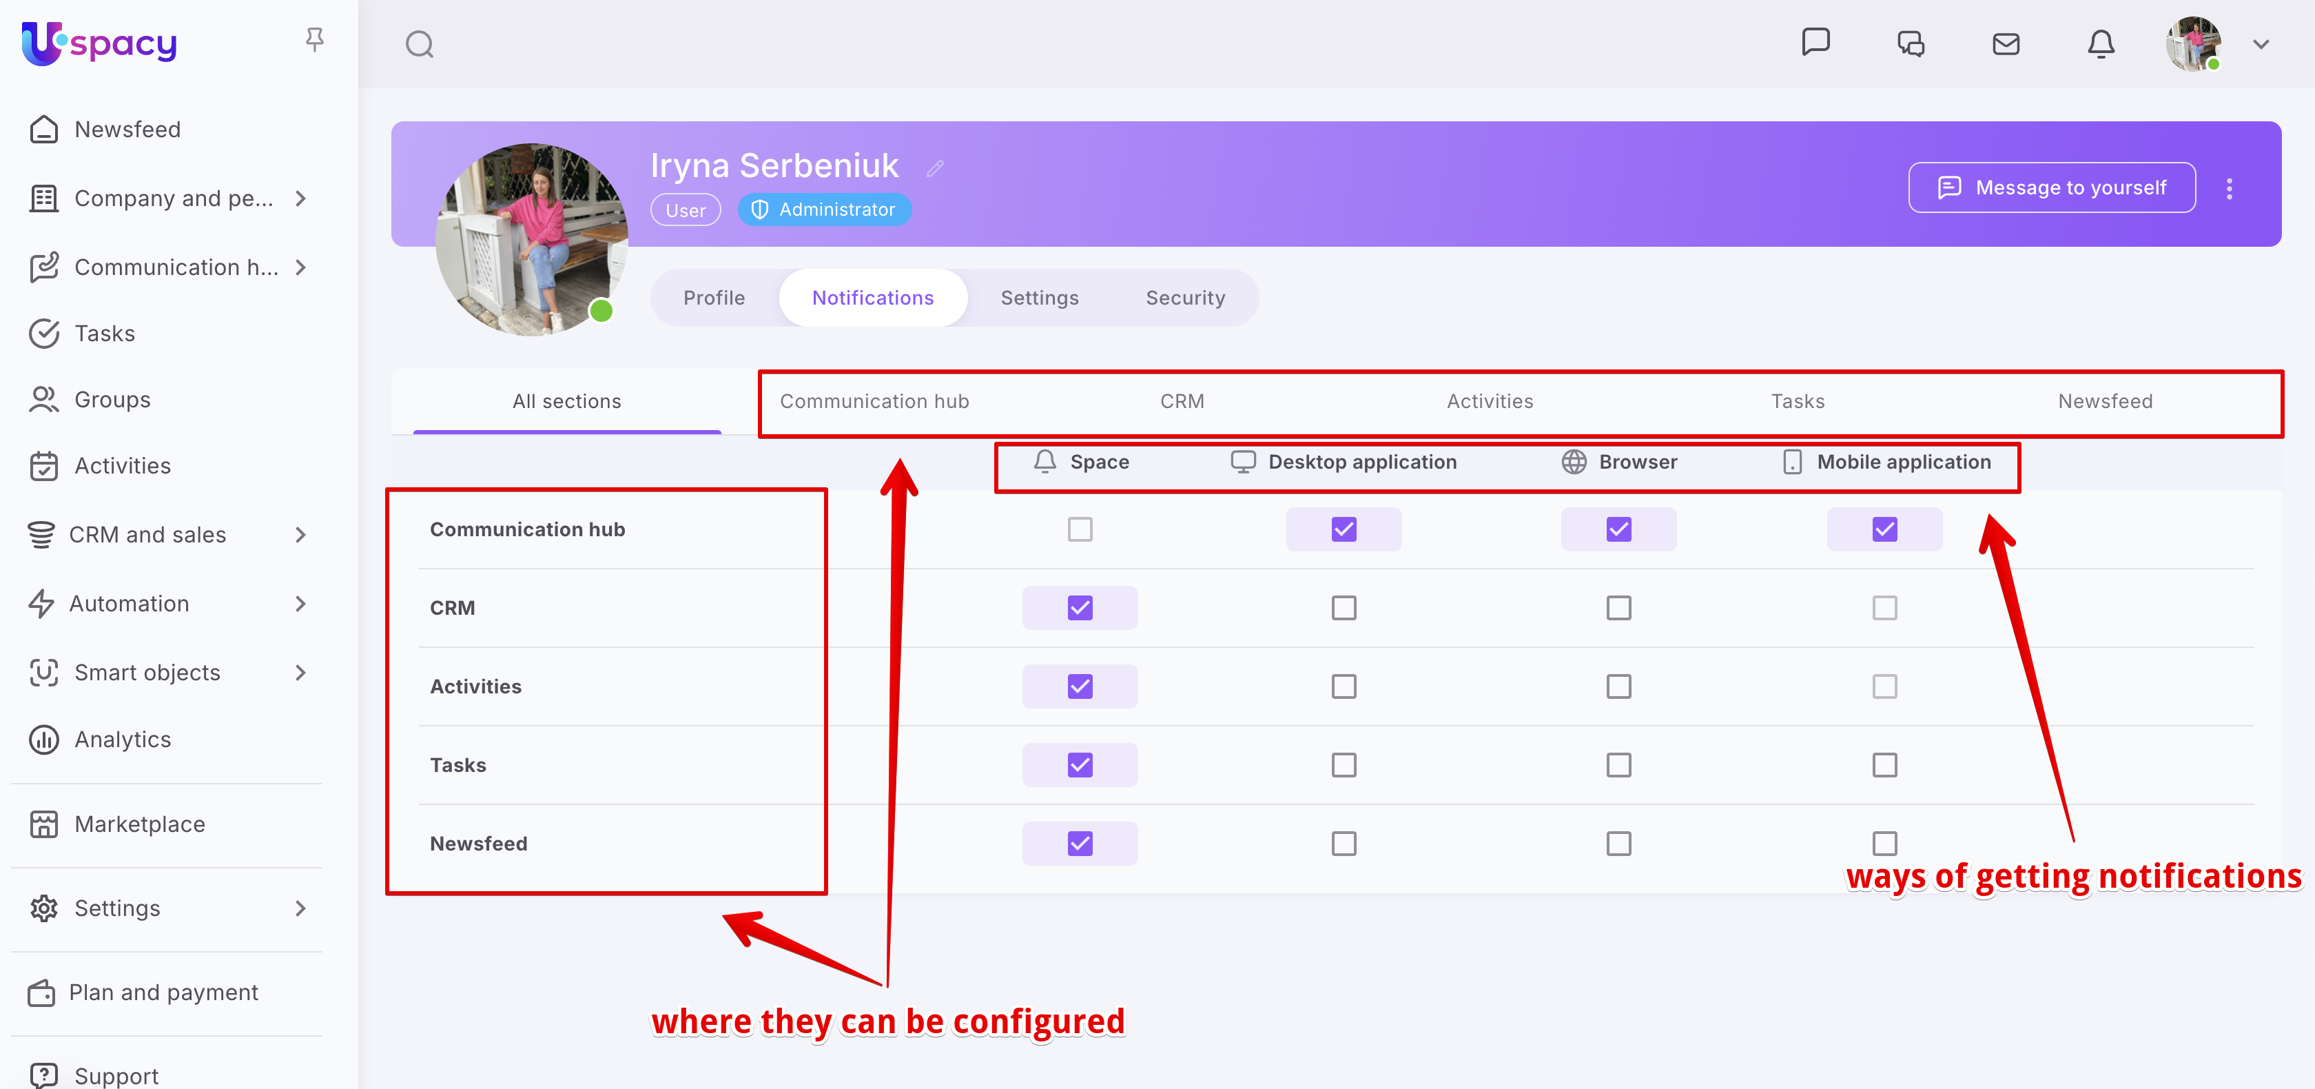Uncheck Space notifications for CRM
The height and width of the screenshot is (1089, 2315).
tap(1080, 608)
